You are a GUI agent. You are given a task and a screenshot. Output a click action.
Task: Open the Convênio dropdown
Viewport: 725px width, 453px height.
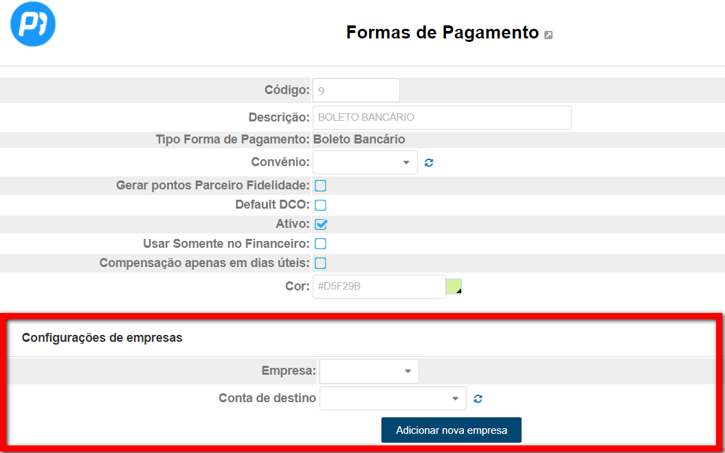coord(365,163)
